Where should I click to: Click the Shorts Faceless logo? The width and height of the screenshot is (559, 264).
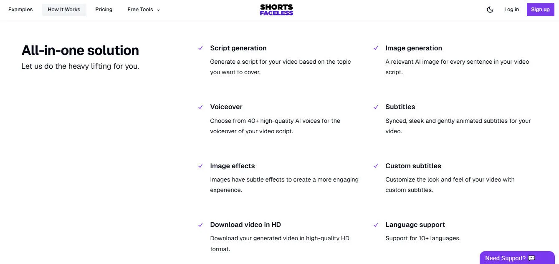tap(276, 9)
